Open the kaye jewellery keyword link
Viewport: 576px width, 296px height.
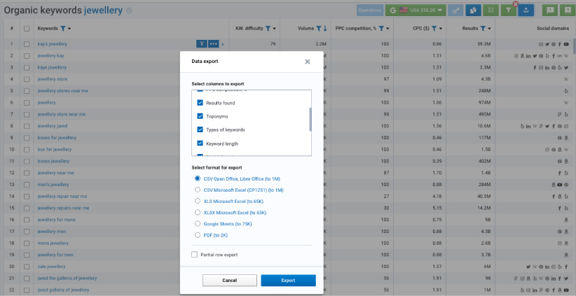click(52, 67)
